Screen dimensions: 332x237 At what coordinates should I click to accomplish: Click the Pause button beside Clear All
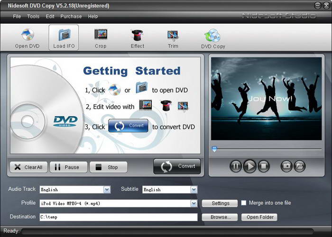[x=68, y=167]
